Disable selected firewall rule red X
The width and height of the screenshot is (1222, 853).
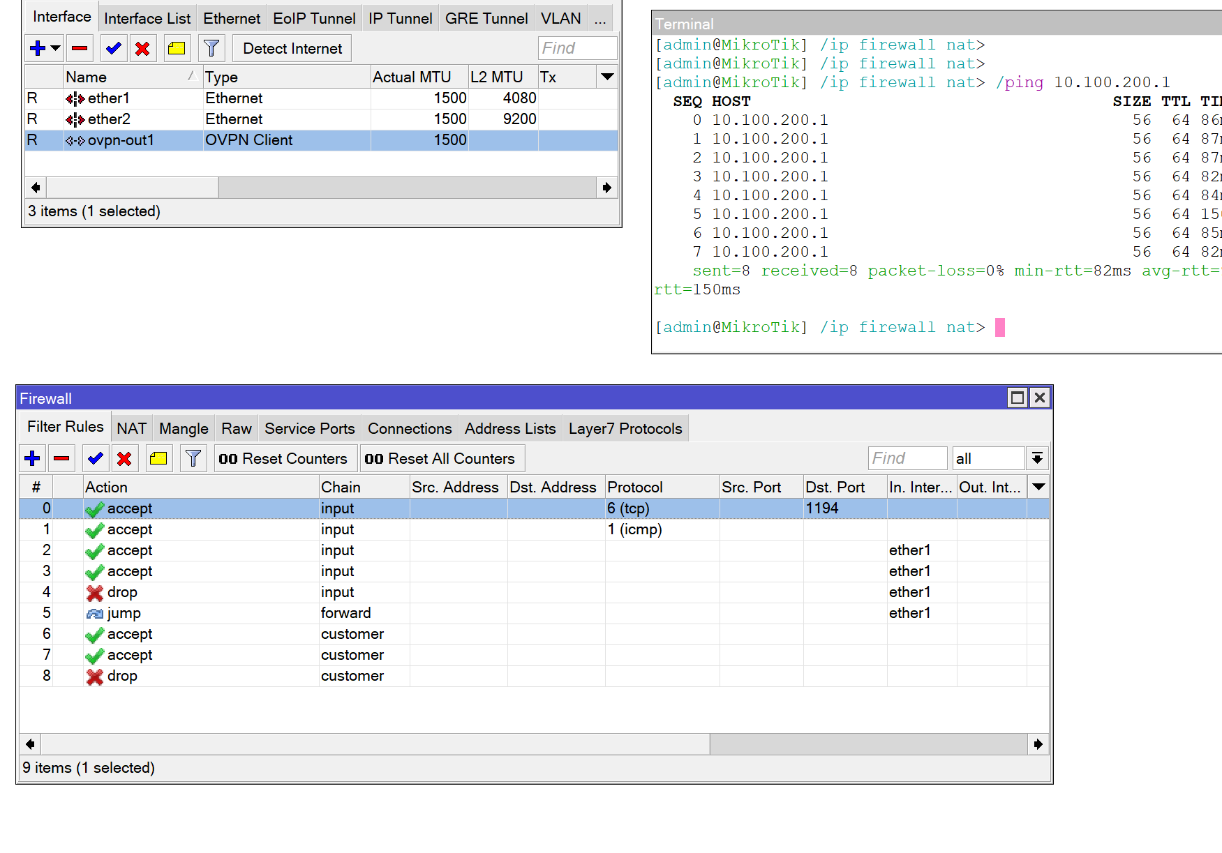(124, 458)
